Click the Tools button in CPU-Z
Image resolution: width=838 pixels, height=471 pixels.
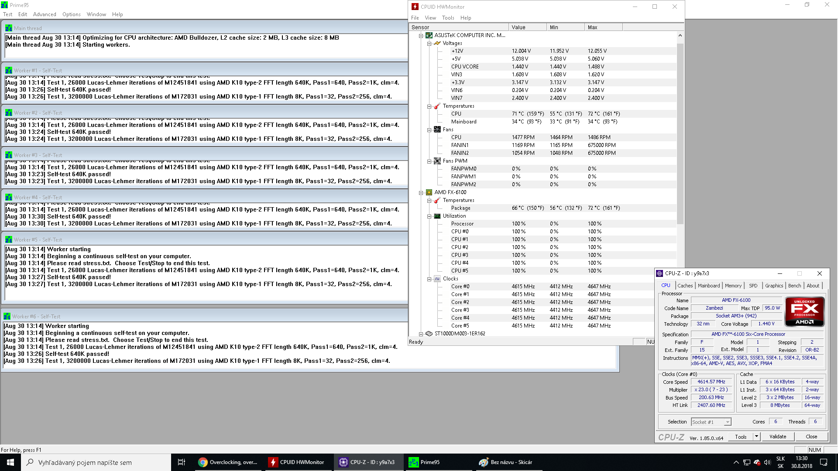click(741, 437)
